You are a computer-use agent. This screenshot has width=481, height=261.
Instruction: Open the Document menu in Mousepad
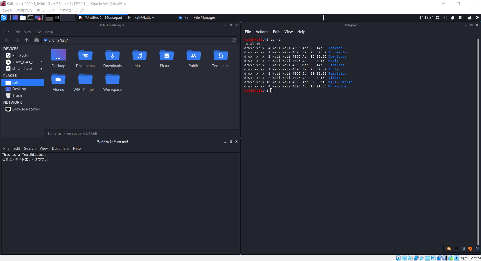point(60,149)
